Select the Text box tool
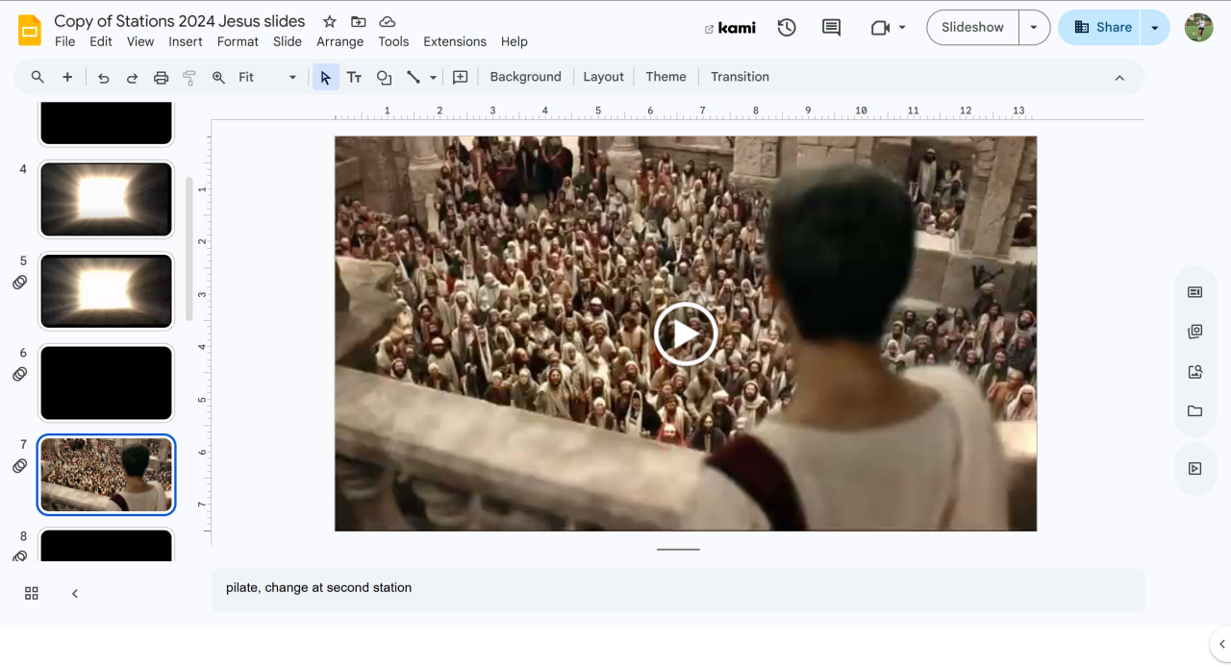Screen dimensions: 1231x667 [x=354, y=78]
